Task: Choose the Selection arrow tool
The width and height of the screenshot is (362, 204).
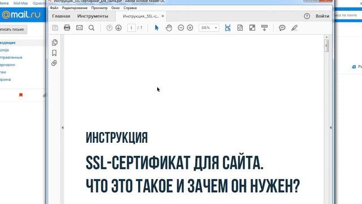Action: (157, 28)
